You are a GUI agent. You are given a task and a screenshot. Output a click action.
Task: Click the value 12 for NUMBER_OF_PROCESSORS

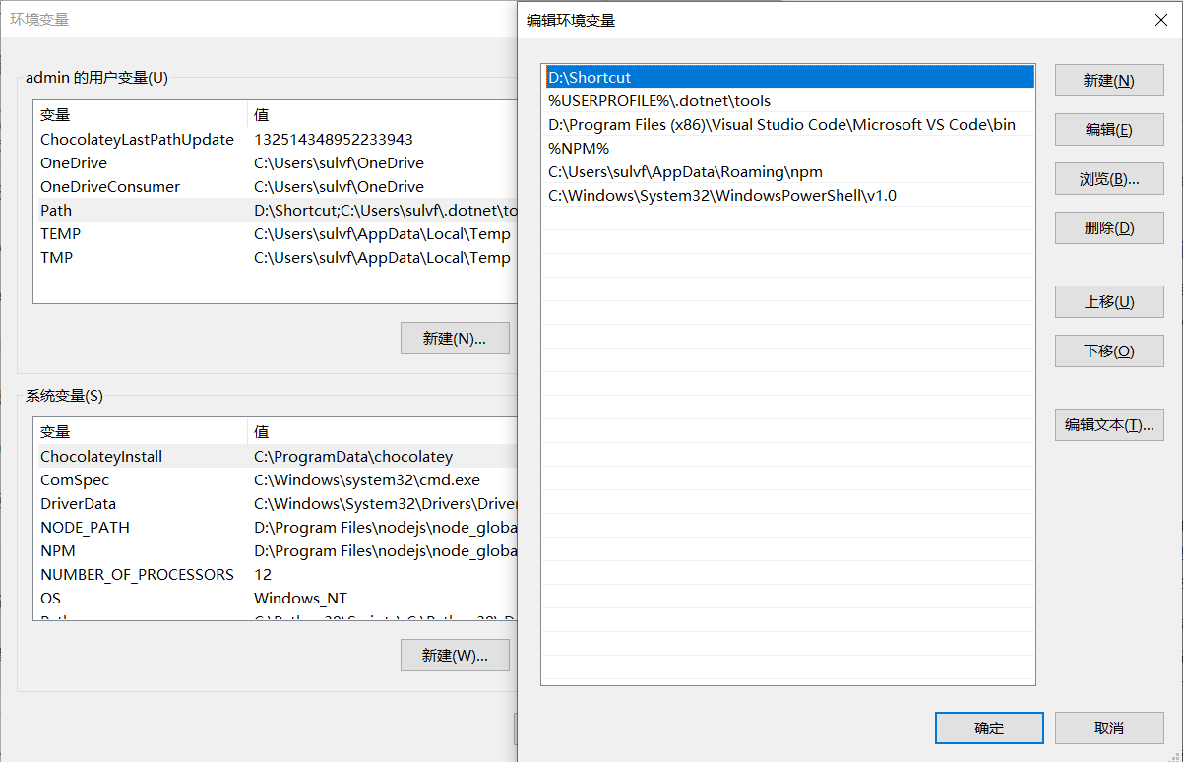click(263, 575)
